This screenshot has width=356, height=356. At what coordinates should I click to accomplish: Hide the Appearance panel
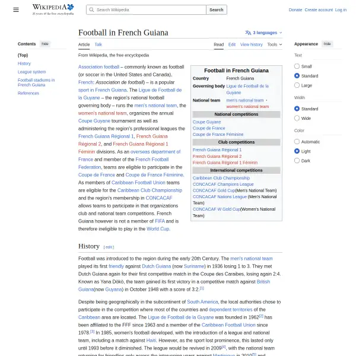[327, 44]
